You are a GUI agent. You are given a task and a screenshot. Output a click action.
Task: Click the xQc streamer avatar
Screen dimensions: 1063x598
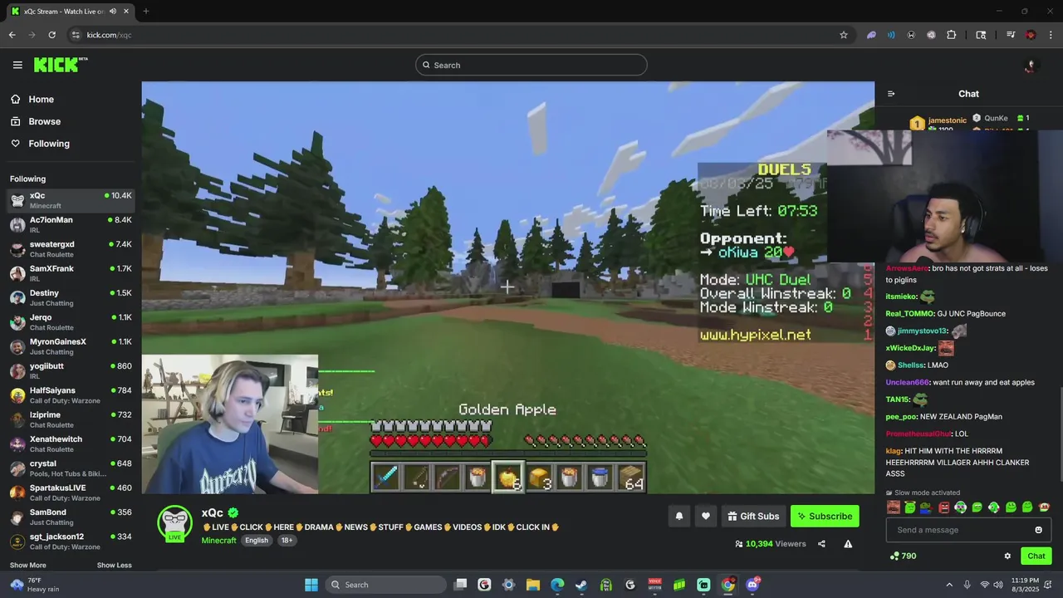point(175,523)
